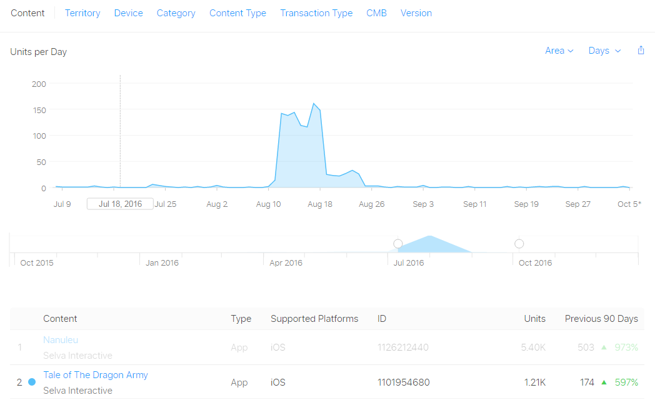Click the Type column header

(241, 319)
